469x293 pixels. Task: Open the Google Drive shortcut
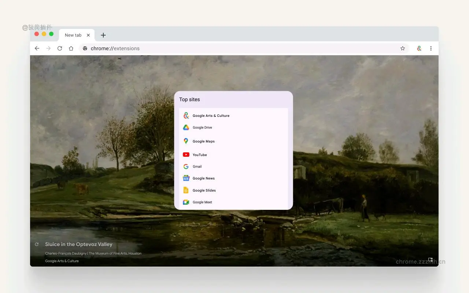click(202, 127)
